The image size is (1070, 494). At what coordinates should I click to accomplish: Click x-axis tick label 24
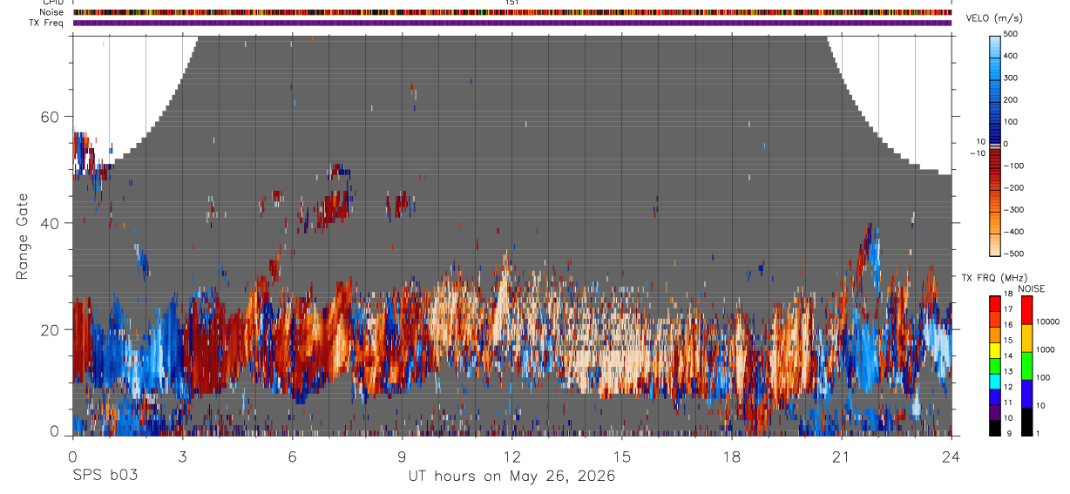[x=951, y=457]
